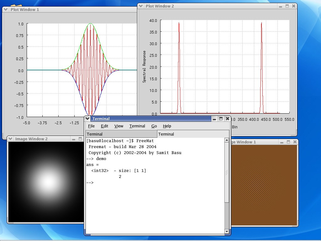Click the Terminal vertical scrollbar thumb
Viewport: 321px width, 241px height.
point(227,173)
